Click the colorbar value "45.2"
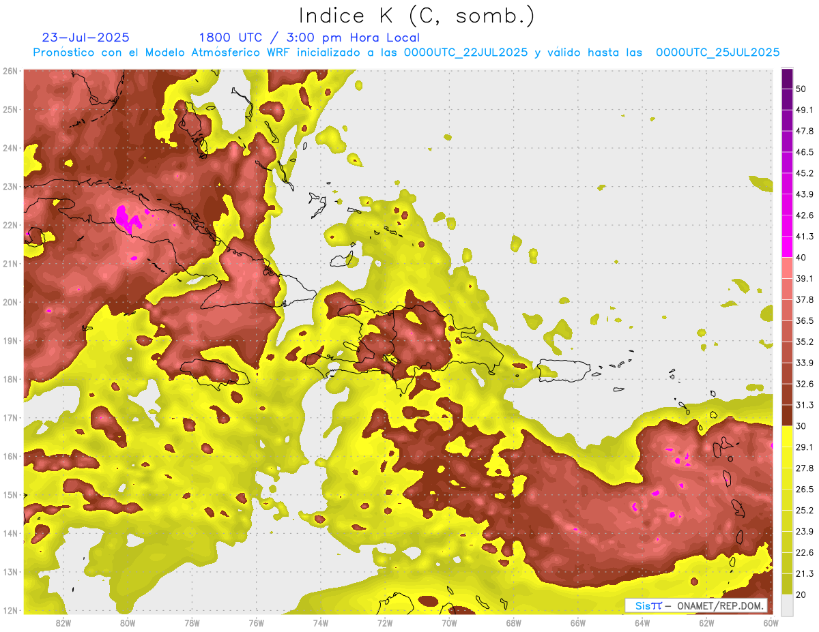Image resolution: width=819 pixels, height=632 pixels. 804,173
